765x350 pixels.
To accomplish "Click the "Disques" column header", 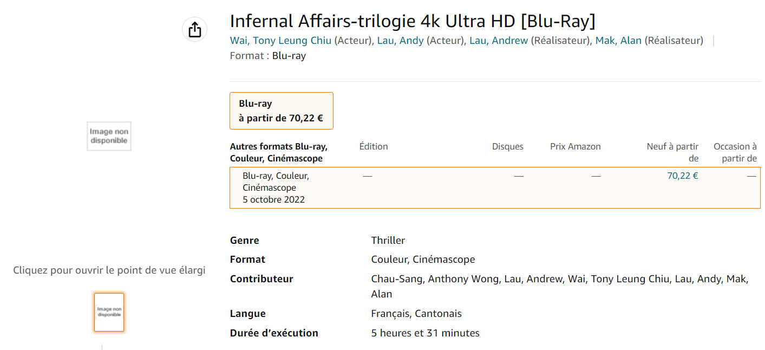I will point(507,146).
